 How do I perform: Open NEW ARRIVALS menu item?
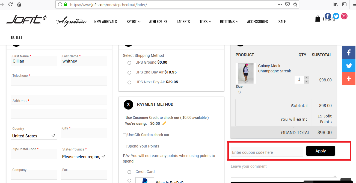coord(106,22)
